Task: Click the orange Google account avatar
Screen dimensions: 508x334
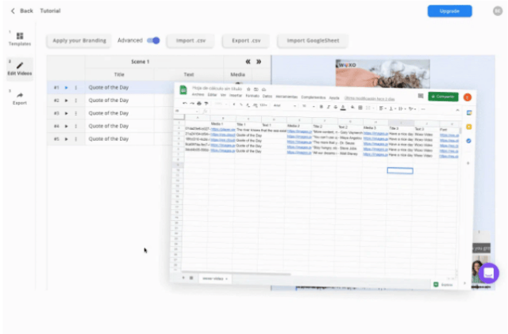Action: 468,97
